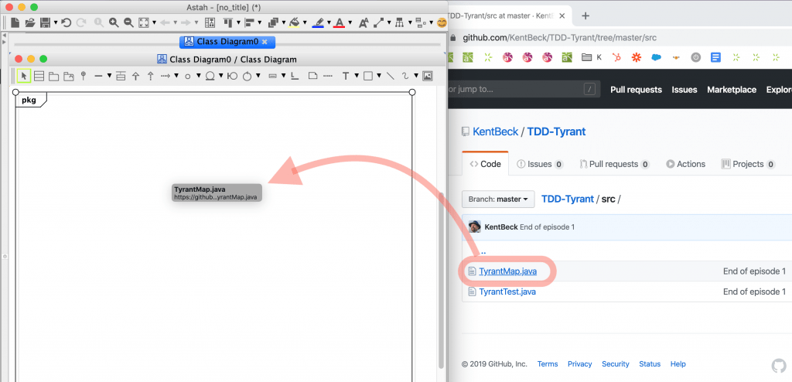Click the Astah diagram vertical scrollbar
The height and width of the screenshot is (382, 792).
[441, 279]
